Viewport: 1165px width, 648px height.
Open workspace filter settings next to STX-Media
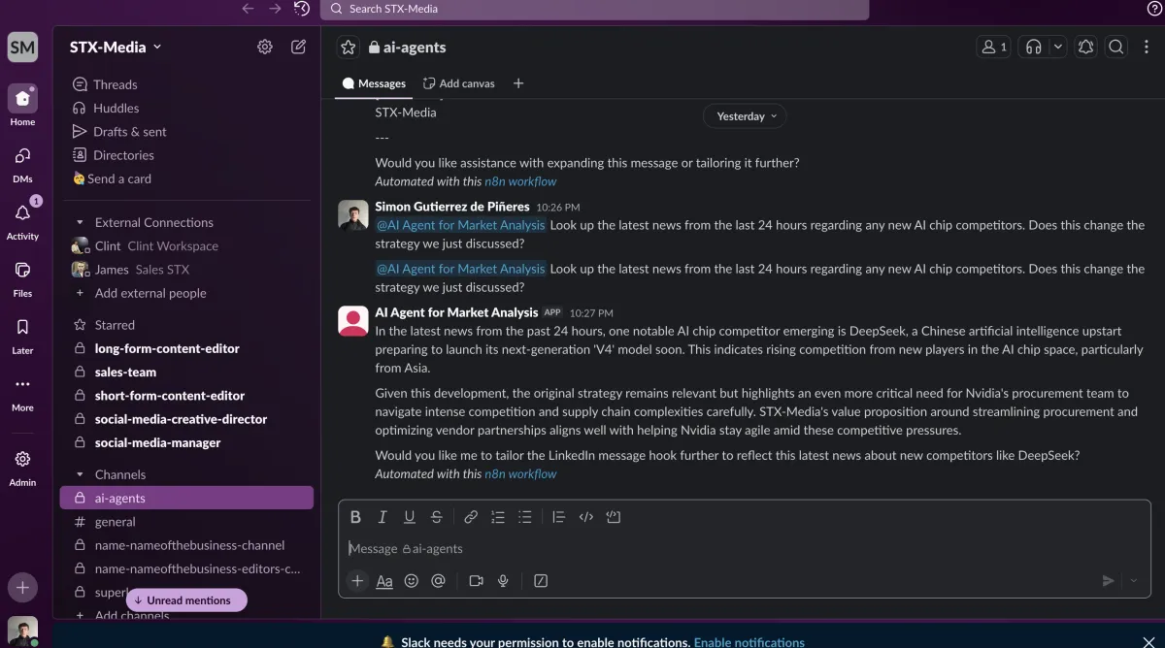coord(265,47)
